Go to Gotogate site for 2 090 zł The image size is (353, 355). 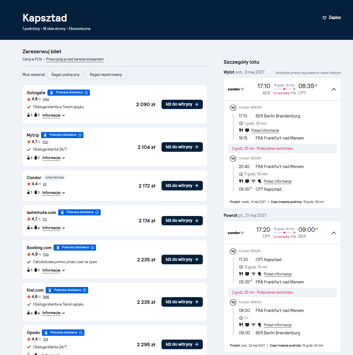(x=182, y=104)
